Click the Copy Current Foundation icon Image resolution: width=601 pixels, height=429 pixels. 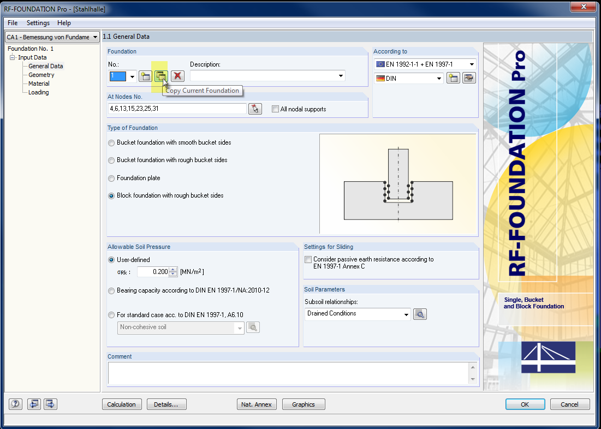point(161,76)
